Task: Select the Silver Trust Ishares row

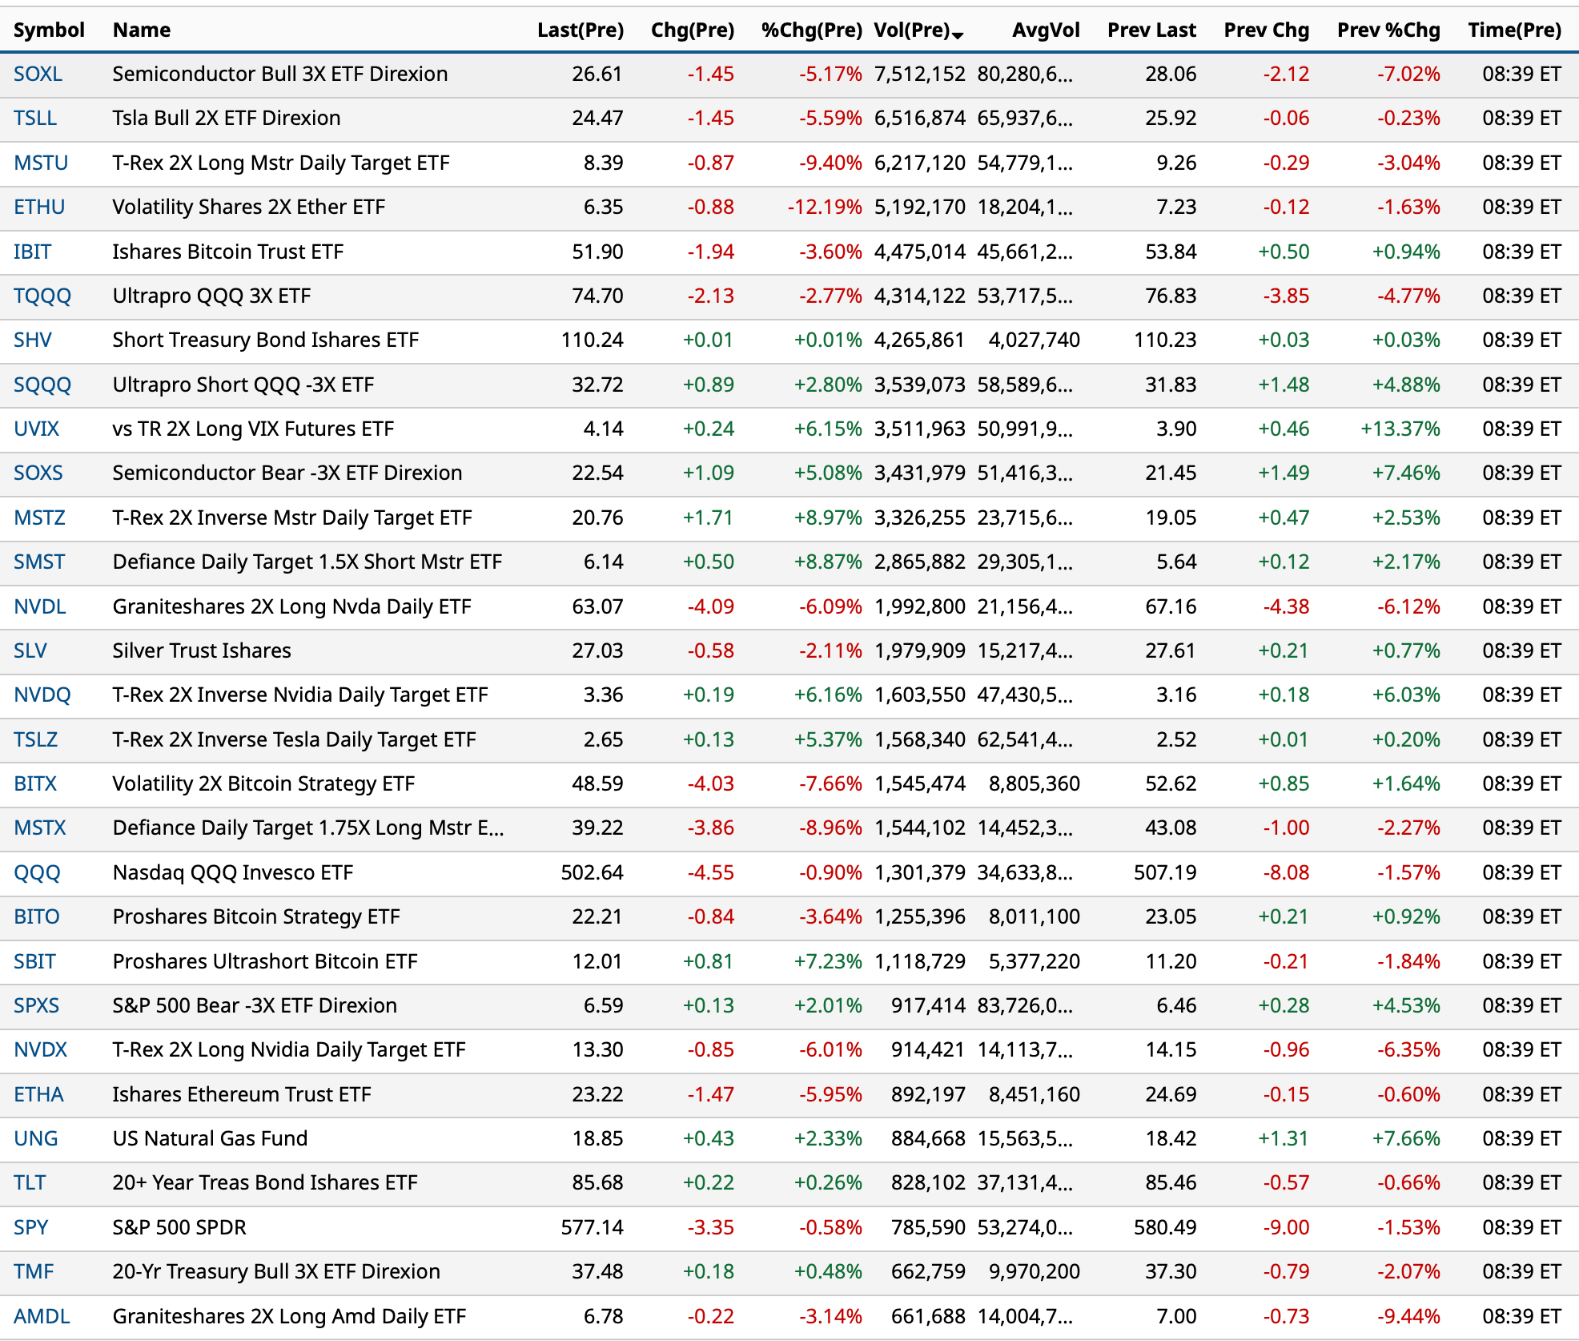Action: tap(201, 650)
